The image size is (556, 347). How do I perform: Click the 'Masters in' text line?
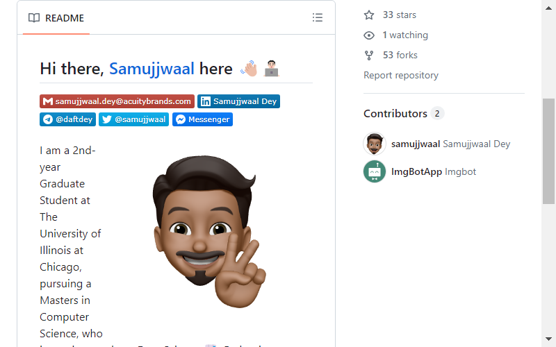65,301
